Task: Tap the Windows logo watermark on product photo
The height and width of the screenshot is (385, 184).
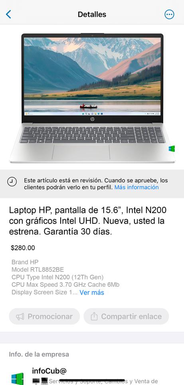Action: [x=172, y=148]
